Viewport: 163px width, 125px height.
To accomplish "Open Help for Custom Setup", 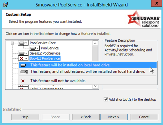I will [25, 117].
